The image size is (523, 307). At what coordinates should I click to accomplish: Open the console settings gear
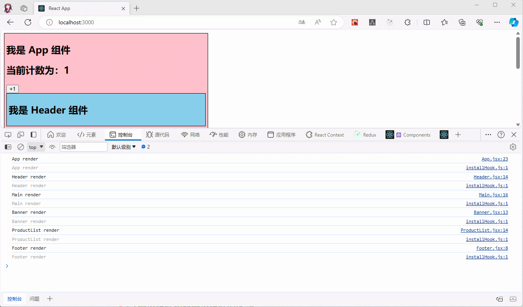[513, 147]
